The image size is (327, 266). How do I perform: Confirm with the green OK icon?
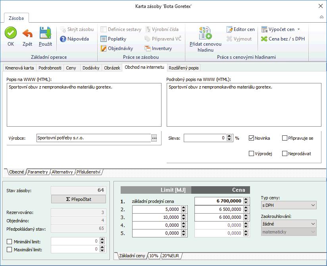(x=11, y=33)
